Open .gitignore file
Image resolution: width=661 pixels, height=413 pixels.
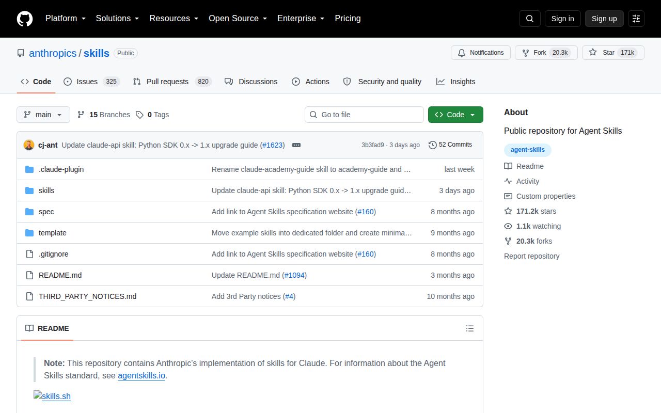(54, 254)
